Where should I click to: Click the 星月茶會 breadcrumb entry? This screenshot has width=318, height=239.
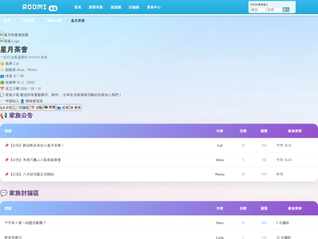(x=78, y=21)
